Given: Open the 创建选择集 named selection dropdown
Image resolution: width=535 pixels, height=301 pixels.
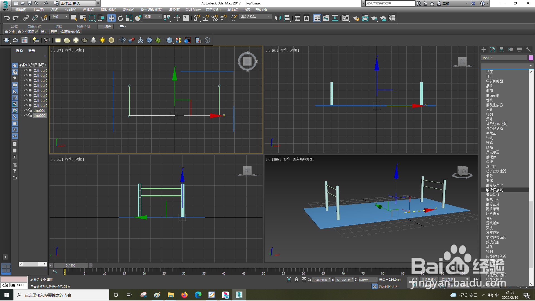Looking at the screenshot, I should [255, 17].
